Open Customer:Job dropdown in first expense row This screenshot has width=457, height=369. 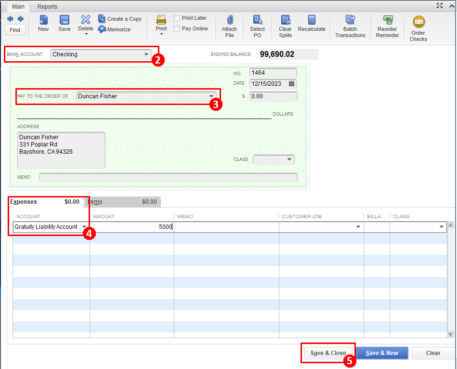358,227
